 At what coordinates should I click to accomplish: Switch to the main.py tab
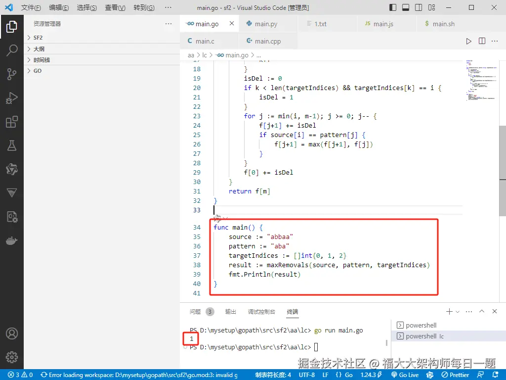(268, 24)
